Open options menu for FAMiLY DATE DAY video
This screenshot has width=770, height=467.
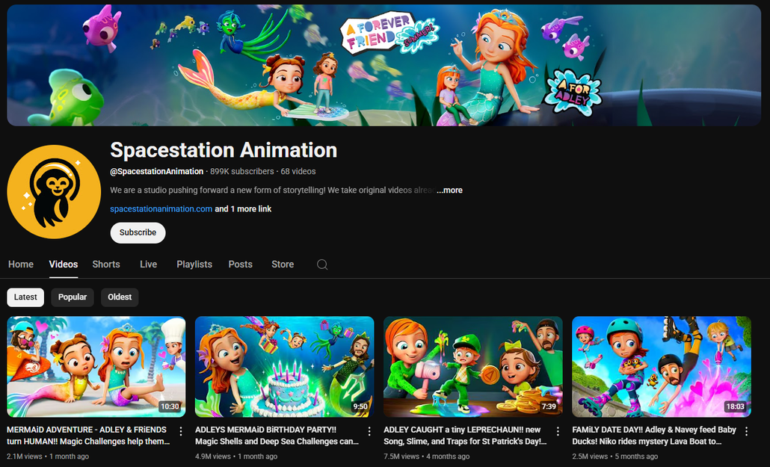coord(746,431)
